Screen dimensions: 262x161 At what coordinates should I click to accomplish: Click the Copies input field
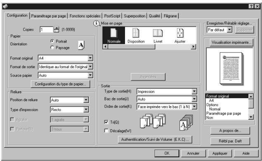point(47,30)
